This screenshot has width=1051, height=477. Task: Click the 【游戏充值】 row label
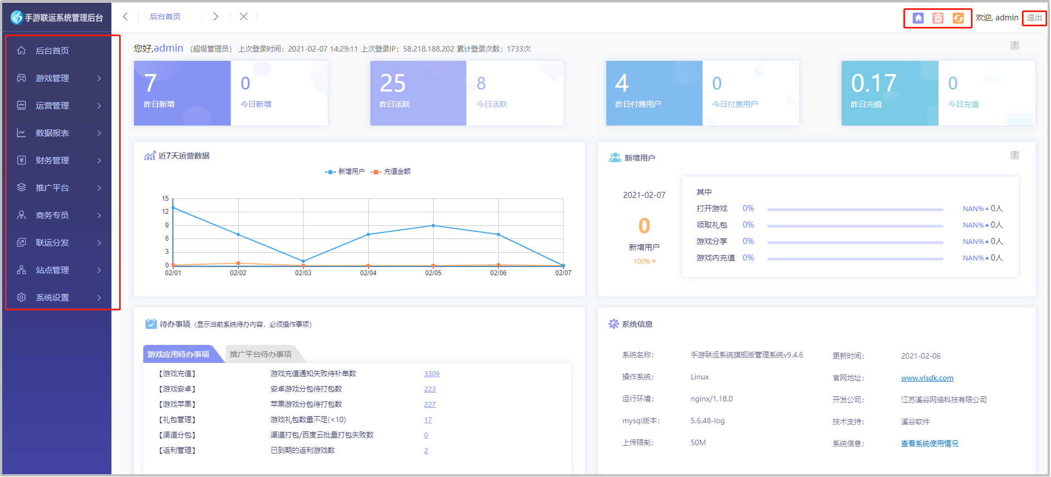point(178,374)
